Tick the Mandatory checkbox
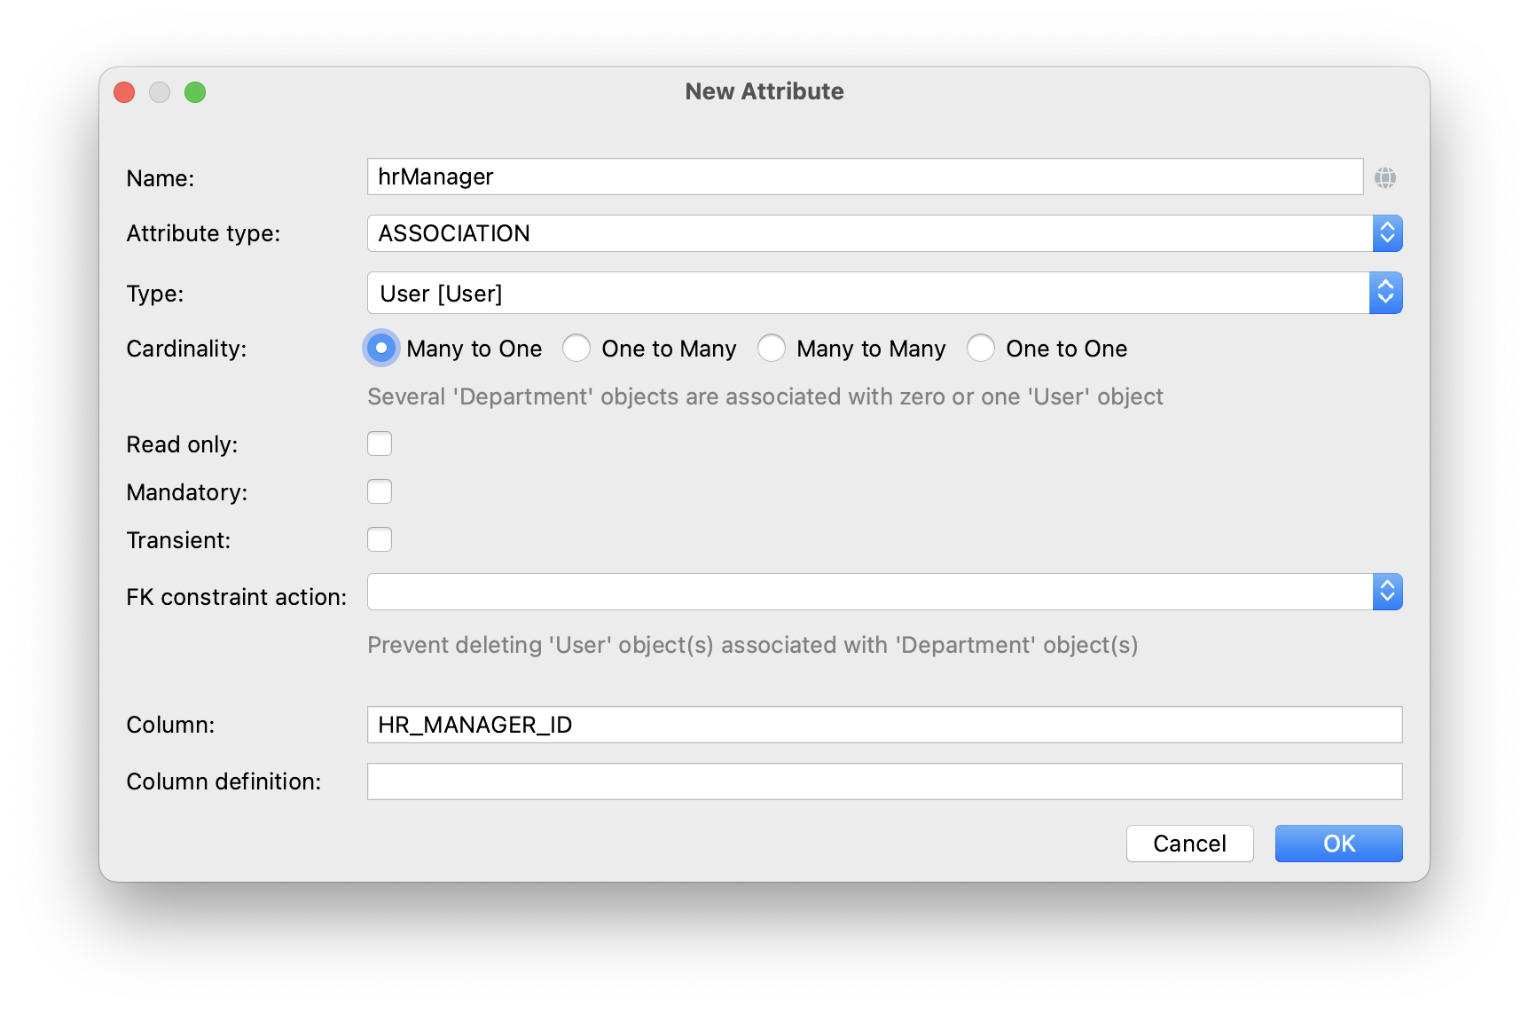Screen dimensions: 1529x1013 coord(380,491)
